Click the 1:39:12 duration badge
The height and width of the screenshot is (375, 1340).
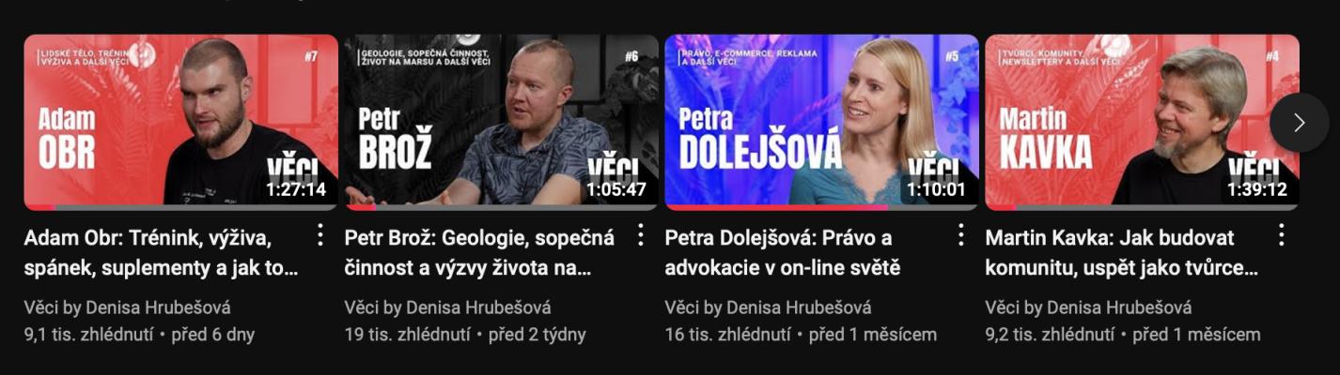1257,189
